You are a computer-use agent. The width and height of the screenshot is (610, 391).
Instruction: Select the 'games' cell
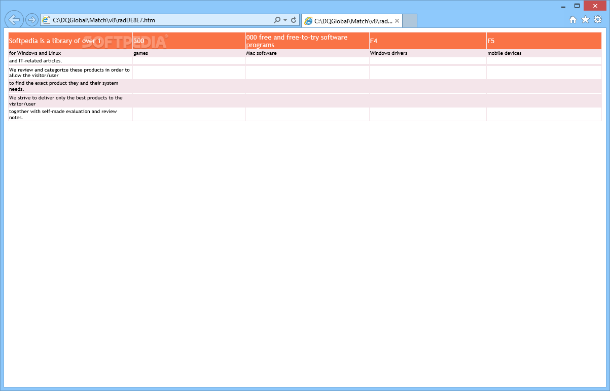click(x=189, y=53)
